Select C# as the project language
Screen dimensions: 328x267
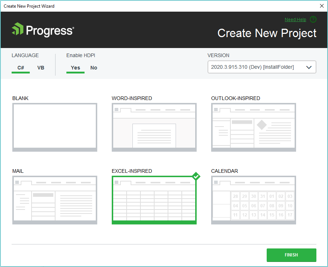pyautogui.click(x=20, y=68)
